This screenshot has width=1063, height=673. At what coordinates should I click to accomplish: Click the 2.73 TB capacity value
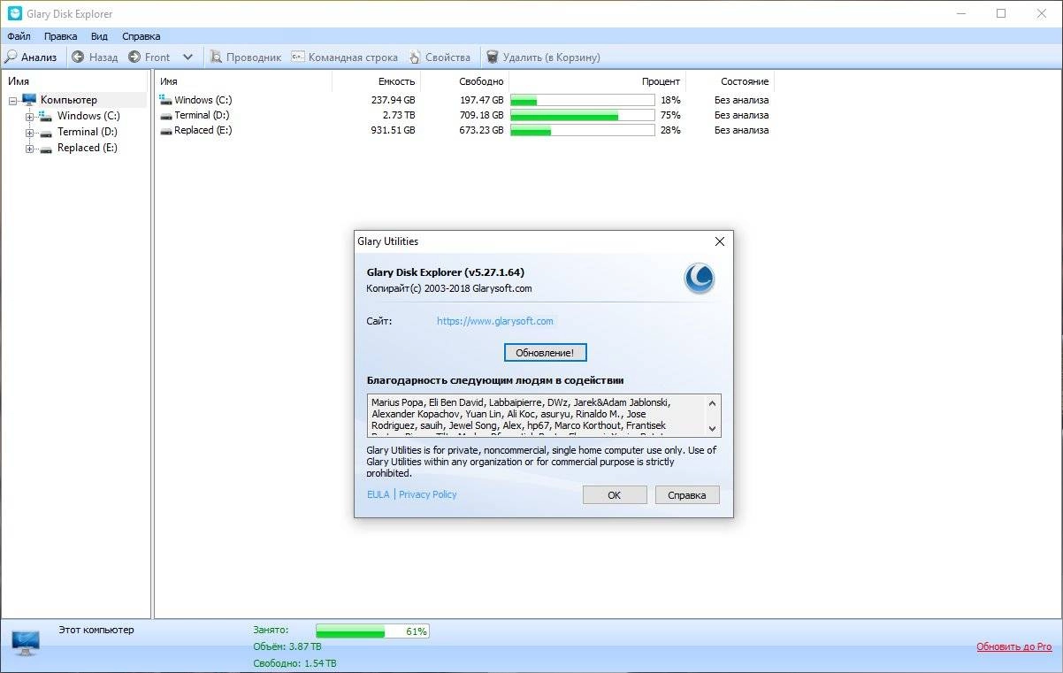coord(398,115)
